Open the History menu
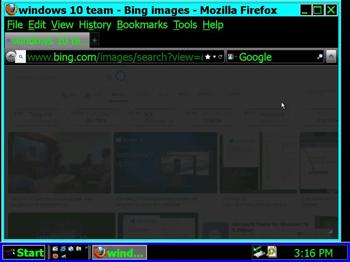This screenshot has height=262, width=350. 95,25
